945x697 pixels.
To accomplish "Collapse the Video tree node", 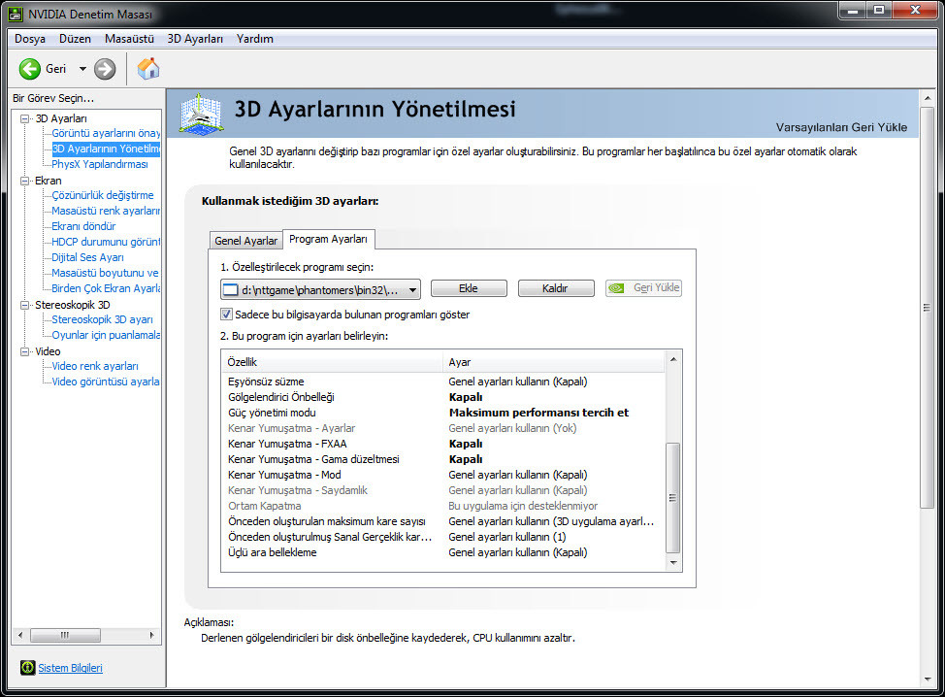I will click(x=24, y=351).
